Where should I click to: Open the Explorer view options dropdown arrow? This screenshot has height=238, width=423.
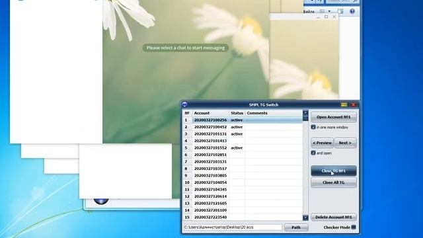click(329, 11)
